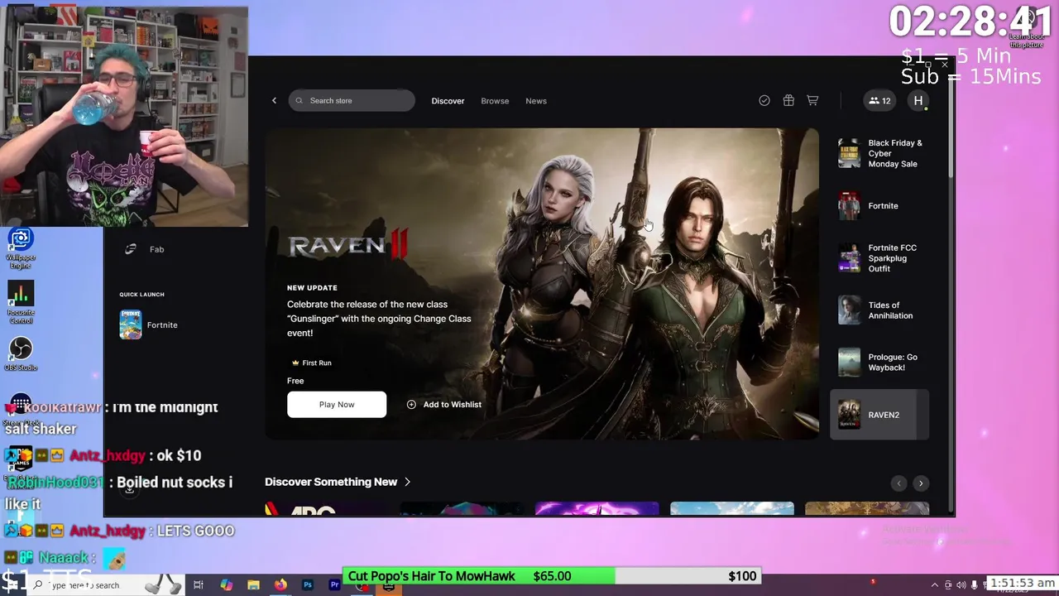The width and height of the screenshot is (1059, 596).
Task: Select Prologue: Go Wayback! entry
Action: coord(879,363)
